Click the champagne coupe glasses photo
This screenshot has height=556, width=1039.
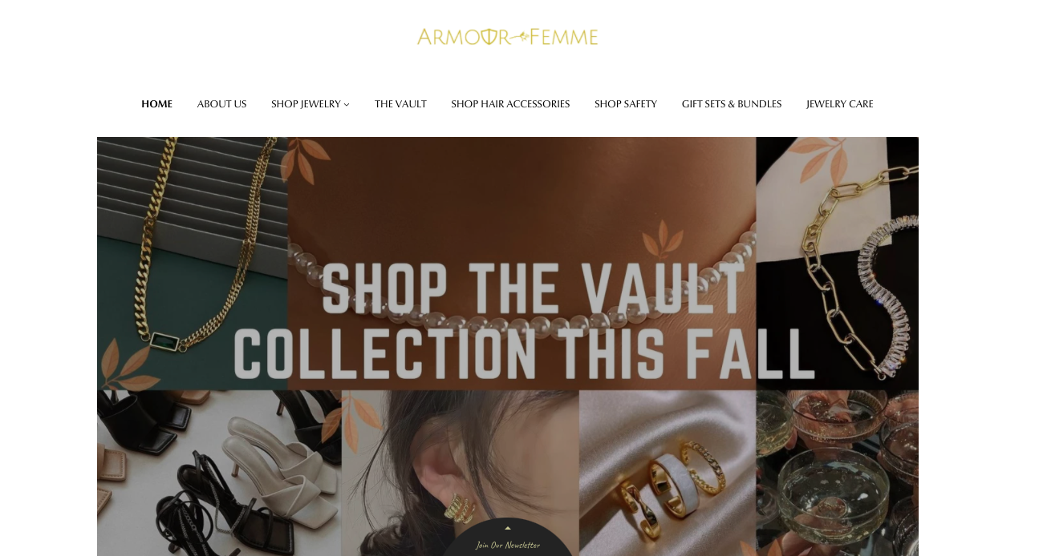point(837,473)
